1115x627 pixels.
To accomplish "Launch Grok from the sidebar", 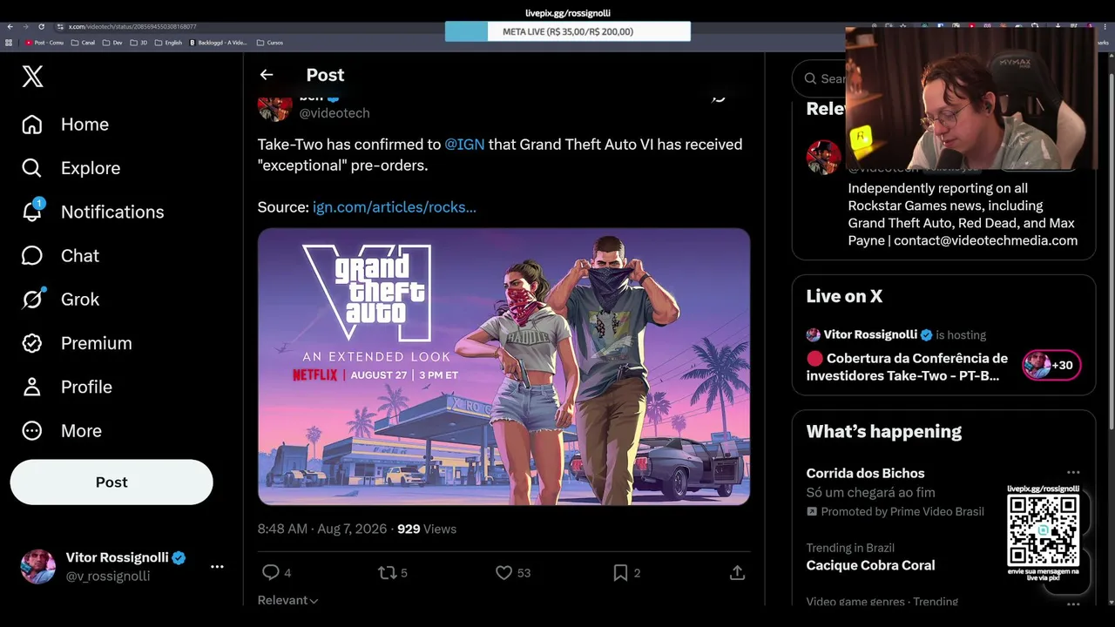I will [60, 300].
